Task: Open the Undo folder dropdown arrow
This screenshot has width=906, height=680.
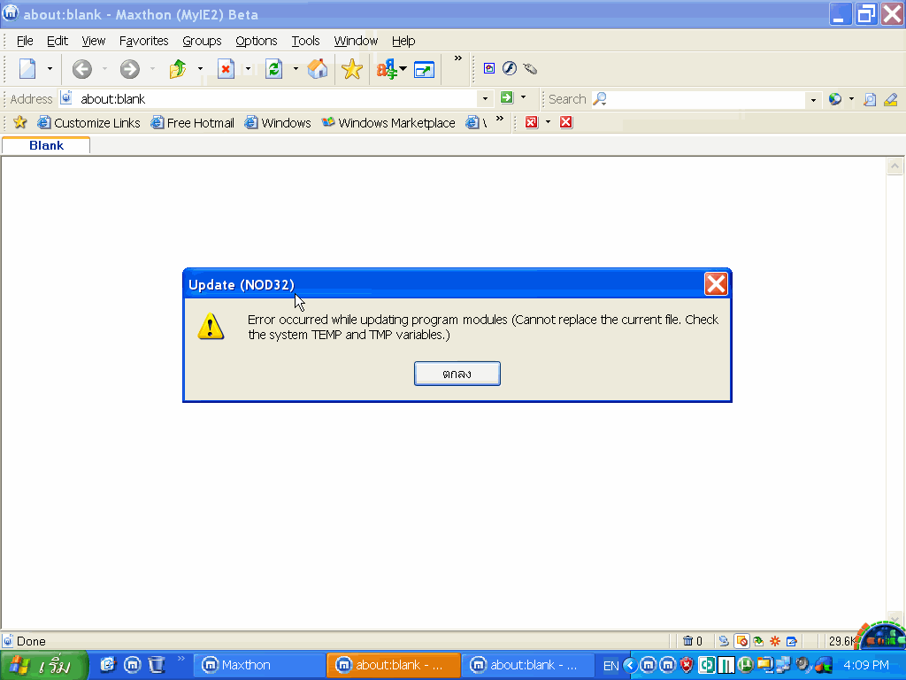Action: coord(200,69)
